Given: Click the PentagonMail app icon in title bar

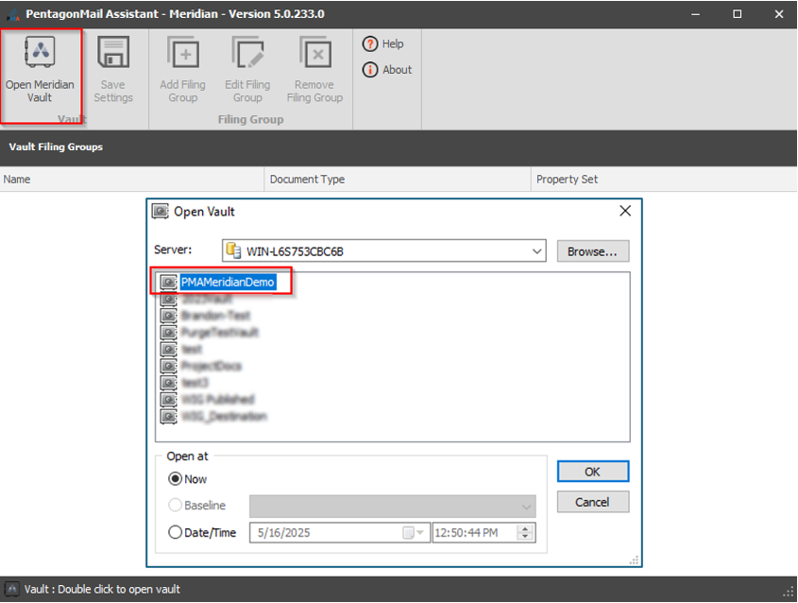Looking at the screenshot, I should click(13, 14).
